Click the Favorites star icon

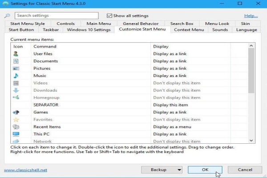pyautogui.click(x=16, y=120)
